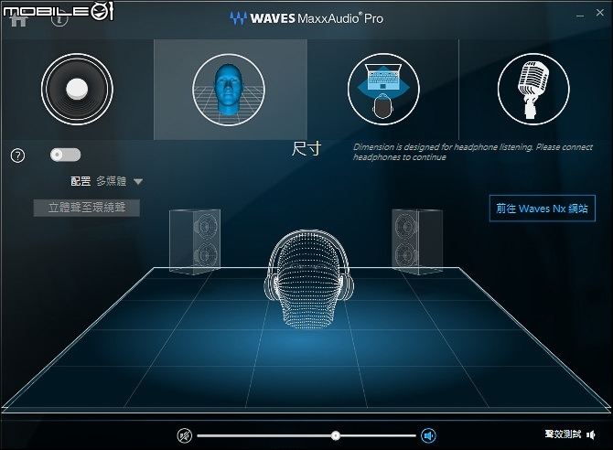Click the volume slider handle
Screen dimensions: 613x450
point(336,435)
